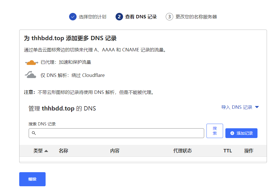Screen dimensions: 279x196
Task: Click the 操作 column header
Action: [x=249, y=151]
